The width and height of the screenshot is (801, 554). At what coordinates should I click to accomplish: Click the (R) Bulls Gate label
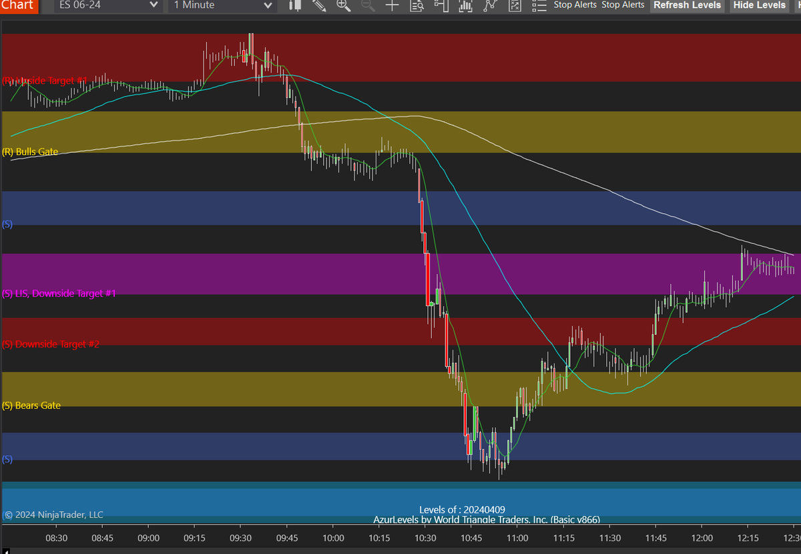tap(30, 152)
